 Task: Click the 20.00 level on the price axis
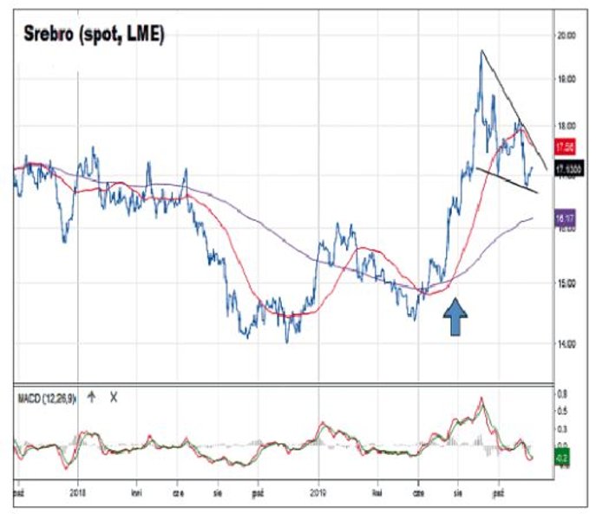coord(567,36)
